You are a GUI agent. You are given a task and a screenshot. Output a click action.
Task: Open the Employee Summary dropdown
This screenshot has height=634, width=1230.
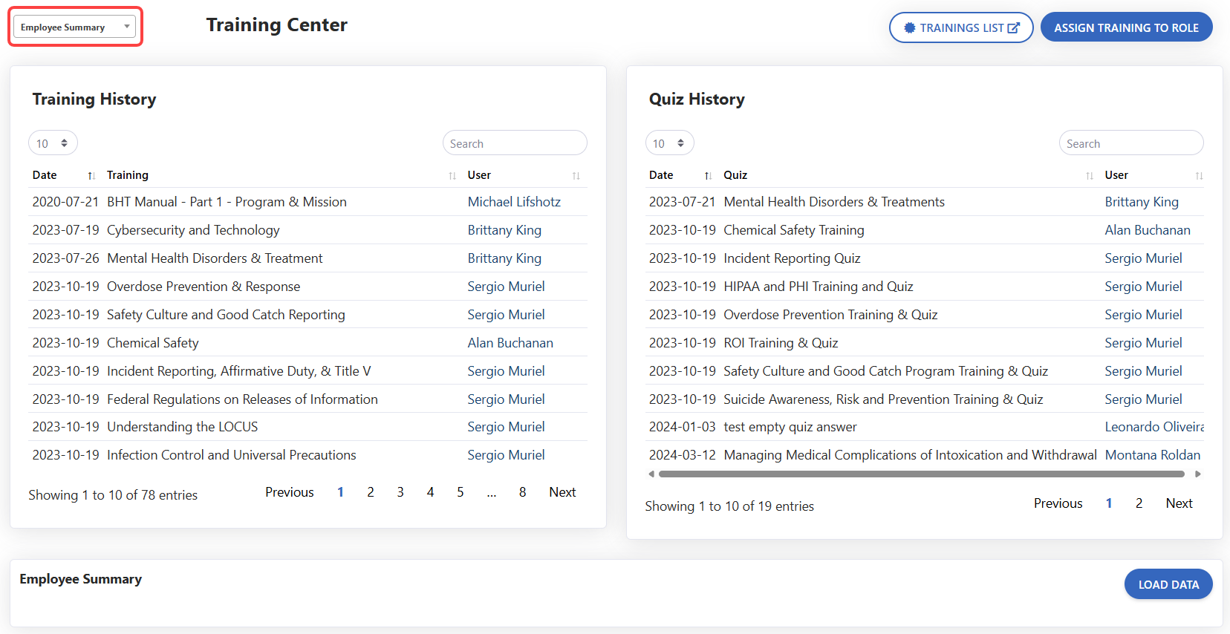(74, 27)
